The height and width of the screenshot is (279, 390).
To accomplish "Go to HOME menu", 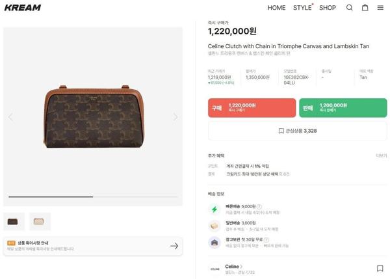I will pos(276,8).
